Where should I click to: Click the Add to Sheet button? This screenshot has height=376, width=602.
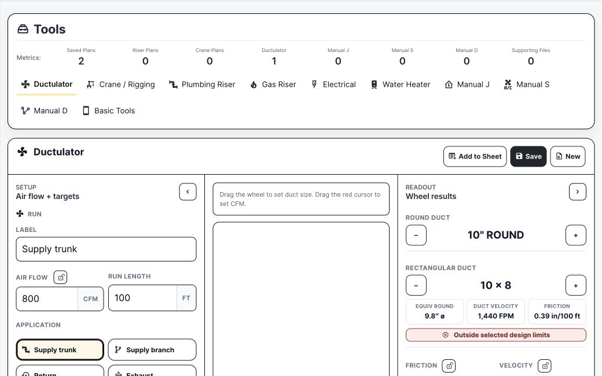[475, 157]
